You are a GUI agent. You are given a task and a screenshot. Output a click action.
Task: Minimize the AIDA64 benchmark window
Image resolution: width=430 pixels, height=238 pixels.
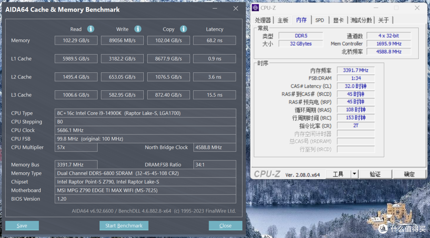click(215, 8)
